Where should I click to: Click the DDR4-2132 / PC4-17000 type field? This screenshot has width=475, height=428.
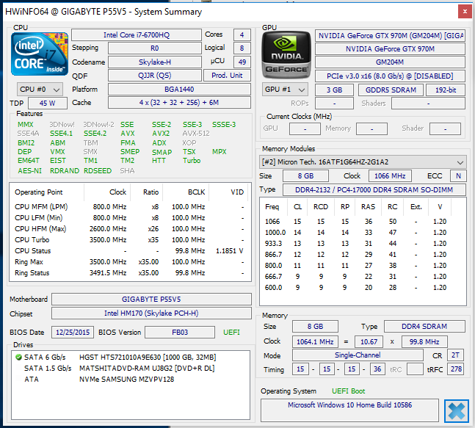pos(374,190)
